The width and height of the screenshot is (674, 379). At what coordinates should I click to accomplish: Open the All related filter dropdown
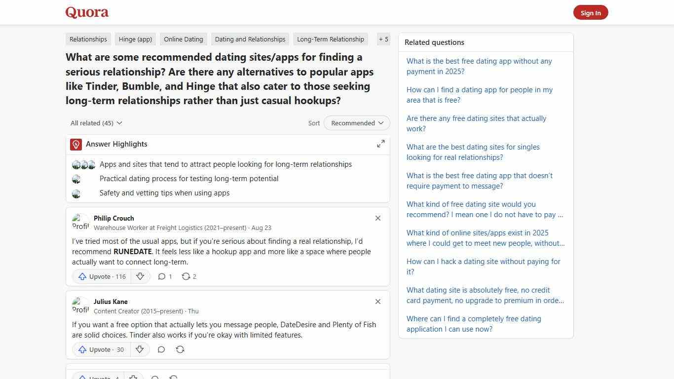(96, 123)
